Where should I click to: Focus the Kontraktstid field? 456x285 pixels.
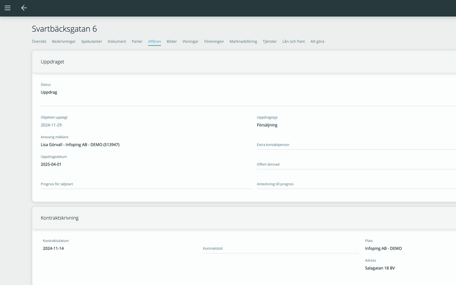281,249
